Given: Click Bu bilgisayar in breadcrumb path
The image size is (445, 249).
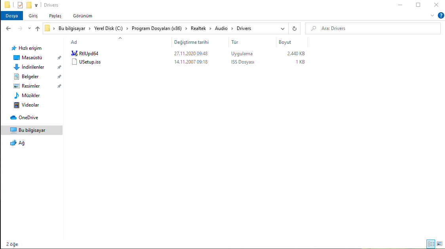Looking at the screenshot, I should pos(72,28).
